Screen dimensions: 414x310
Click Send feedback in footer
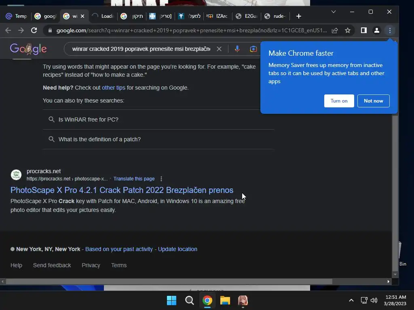(52, 265)
